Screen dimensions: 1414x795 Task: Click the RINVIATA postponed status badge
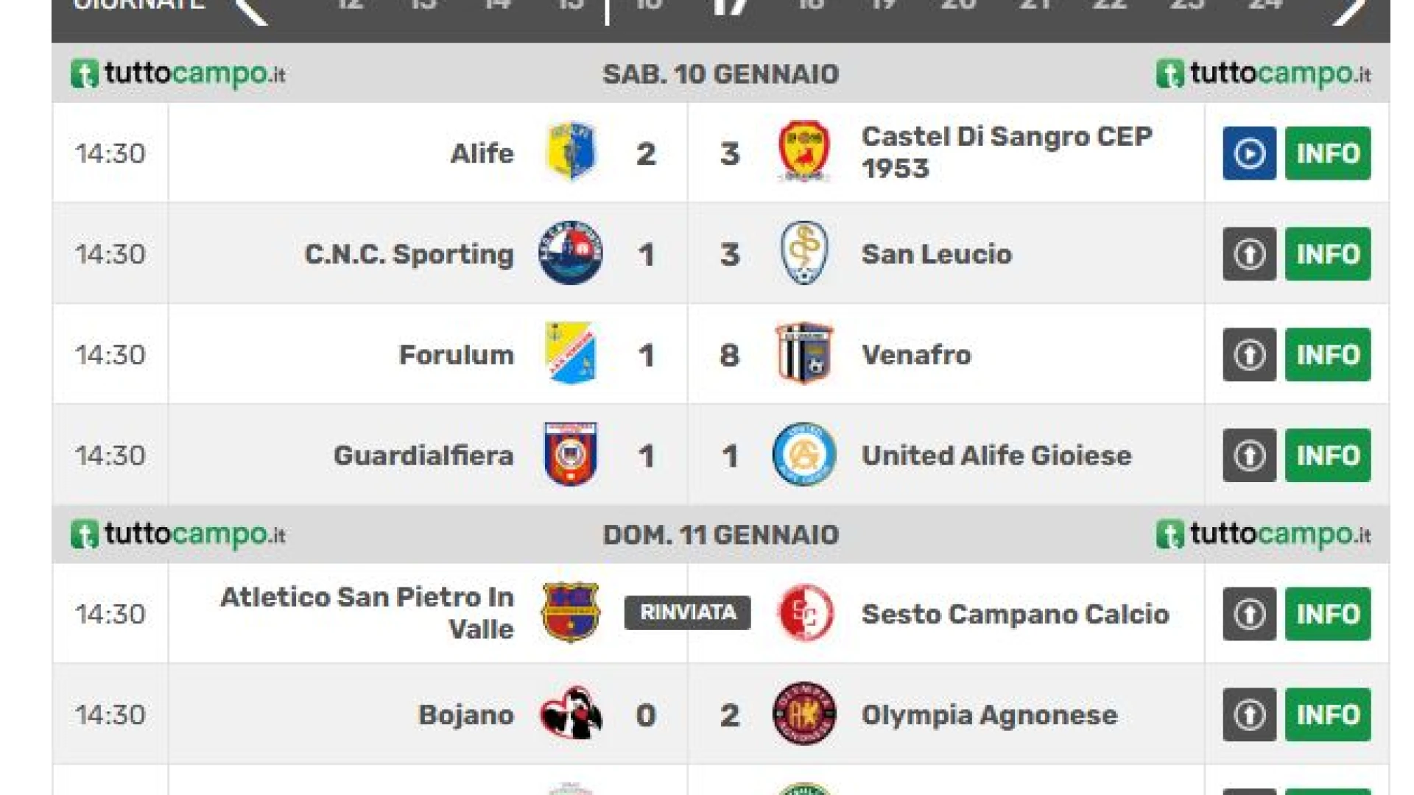687,612
